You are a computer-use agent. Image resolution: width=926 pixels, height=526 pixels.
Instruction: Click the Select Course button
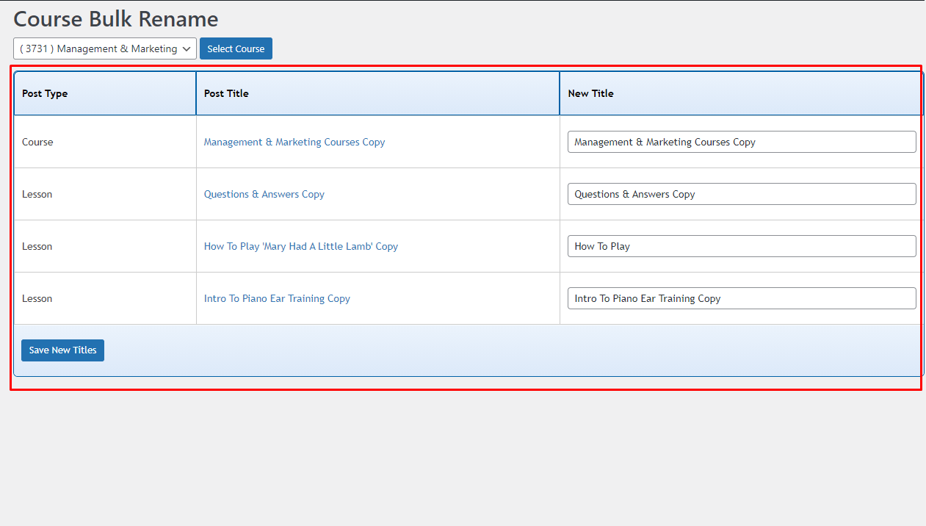pos(236,48)
